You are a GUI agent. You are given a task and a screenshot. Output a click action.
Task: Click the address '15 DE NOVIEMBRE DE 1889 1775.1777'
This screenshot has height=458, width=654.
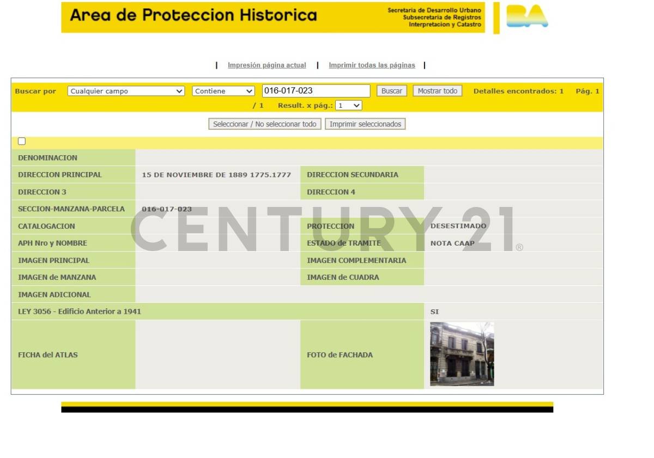[x=216, y=175]
